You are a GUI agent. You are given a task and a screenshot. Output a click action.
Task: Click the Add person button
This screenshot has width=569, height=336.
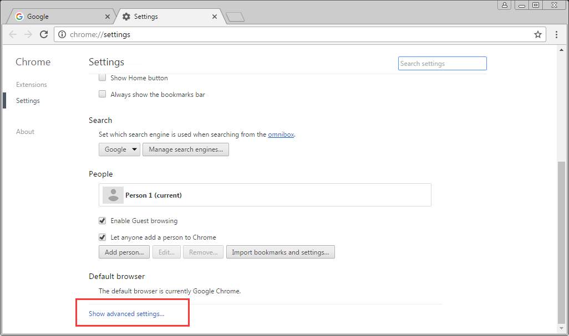pos(124,252)
